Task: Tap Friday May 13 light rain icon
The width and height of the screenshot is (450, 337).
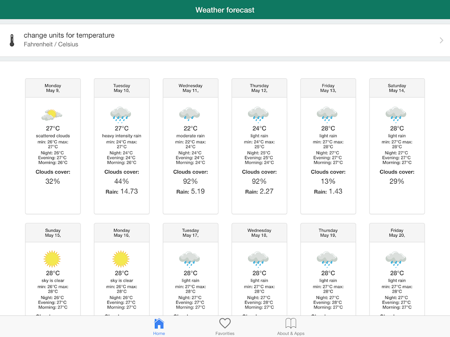Action: pyautogui.click(x=327, y=115)
